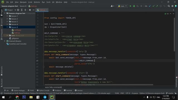
Task: Go to previous highlighted problem
Action: click(170, 14)
